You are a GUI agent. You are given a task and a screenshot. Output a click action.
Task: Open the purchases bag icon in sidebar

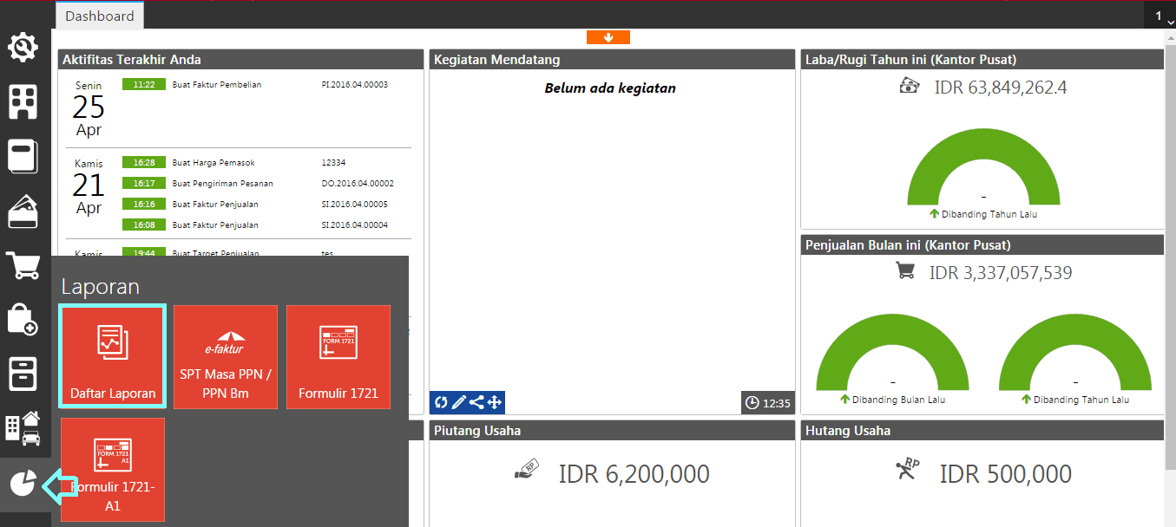pos(23,320)
